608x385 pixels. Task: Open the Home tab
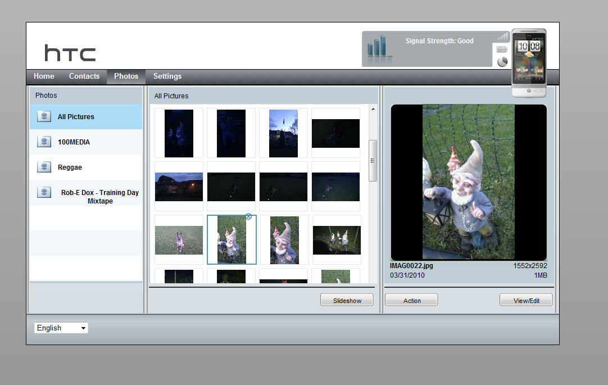point(44,76)
